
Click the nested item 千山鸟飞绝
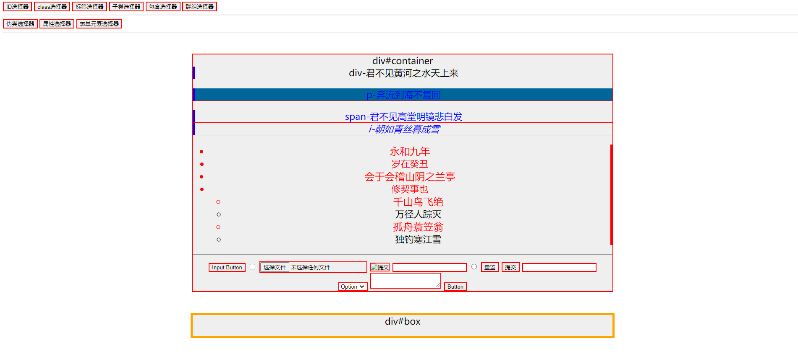418,202
